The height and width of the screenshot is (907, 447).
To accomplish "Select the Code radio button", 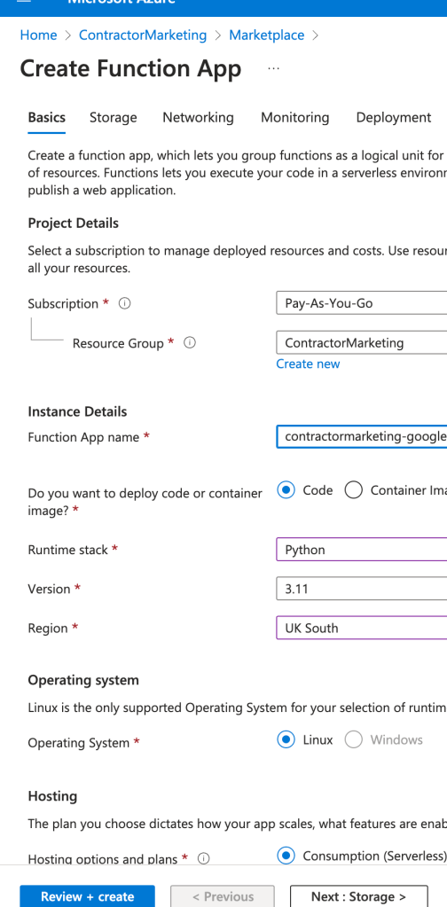I will [x=286, y=490].
